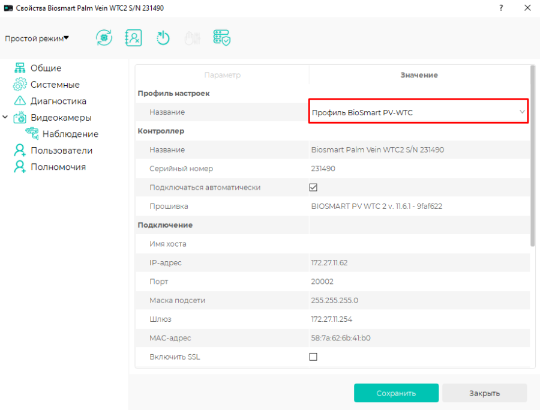Click the server shield toolbar icon

[x=222, y=38]
